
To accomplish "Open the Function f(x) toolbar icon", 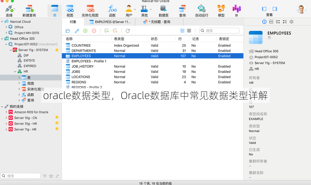I will point(112,11).
